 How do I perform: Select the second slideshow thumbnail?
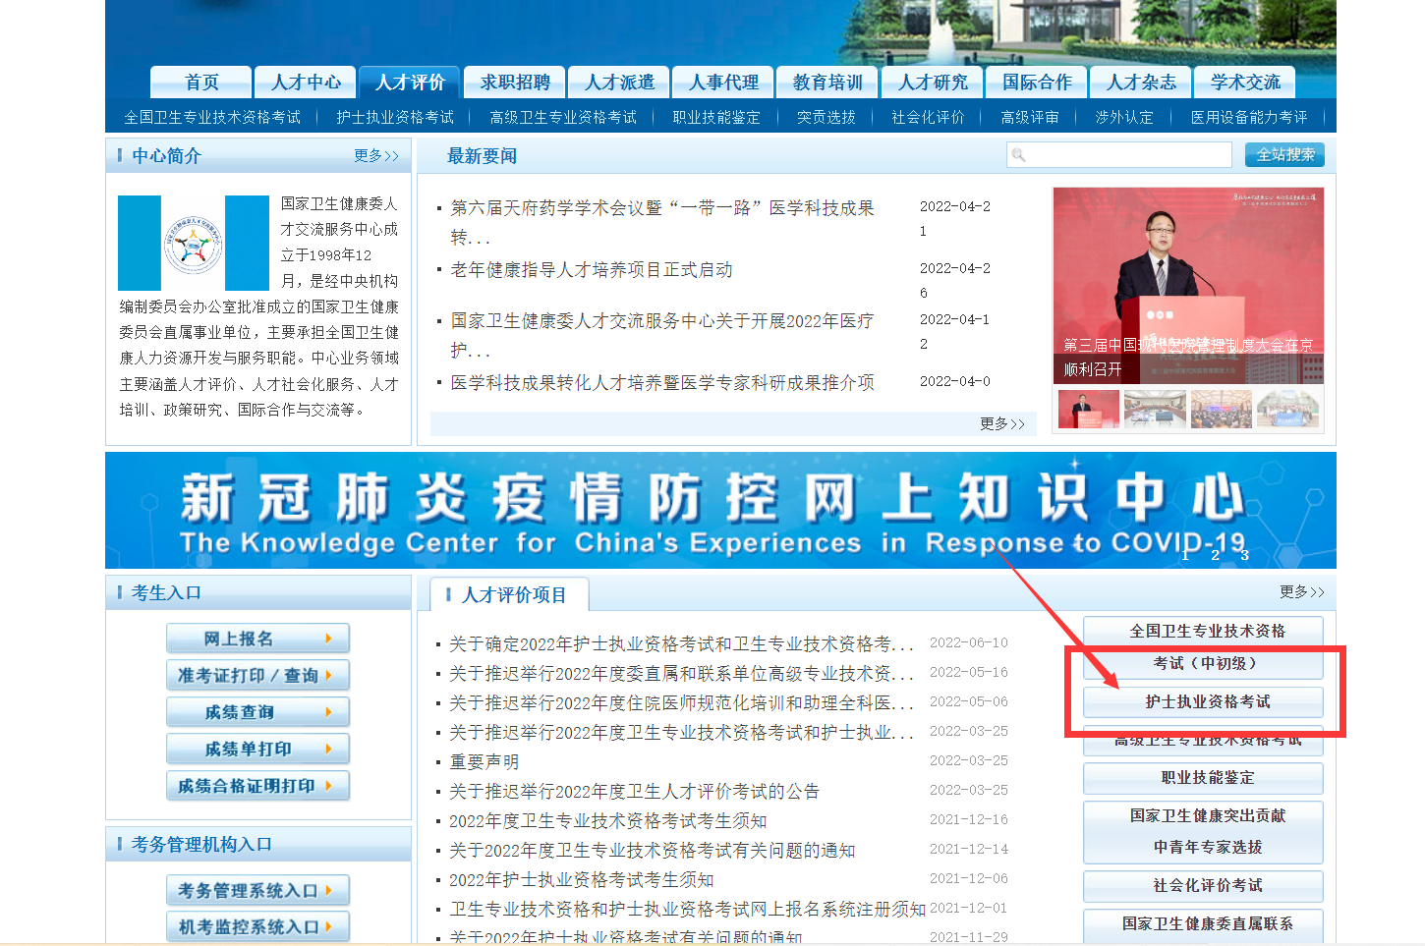click(1155, 409)
